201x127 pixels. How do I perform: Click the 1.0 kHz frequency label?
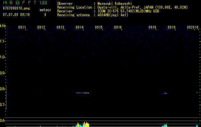[2, 57]
